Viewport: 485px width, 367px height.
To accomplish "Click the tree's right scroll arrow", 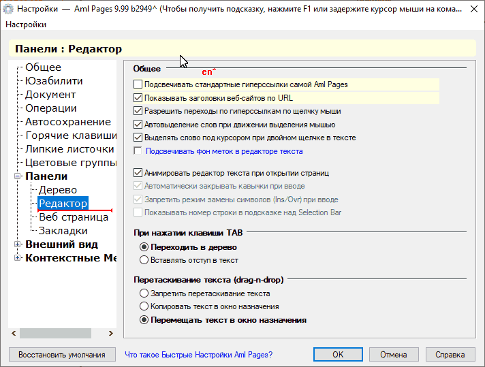I will [x=111, y=334].
